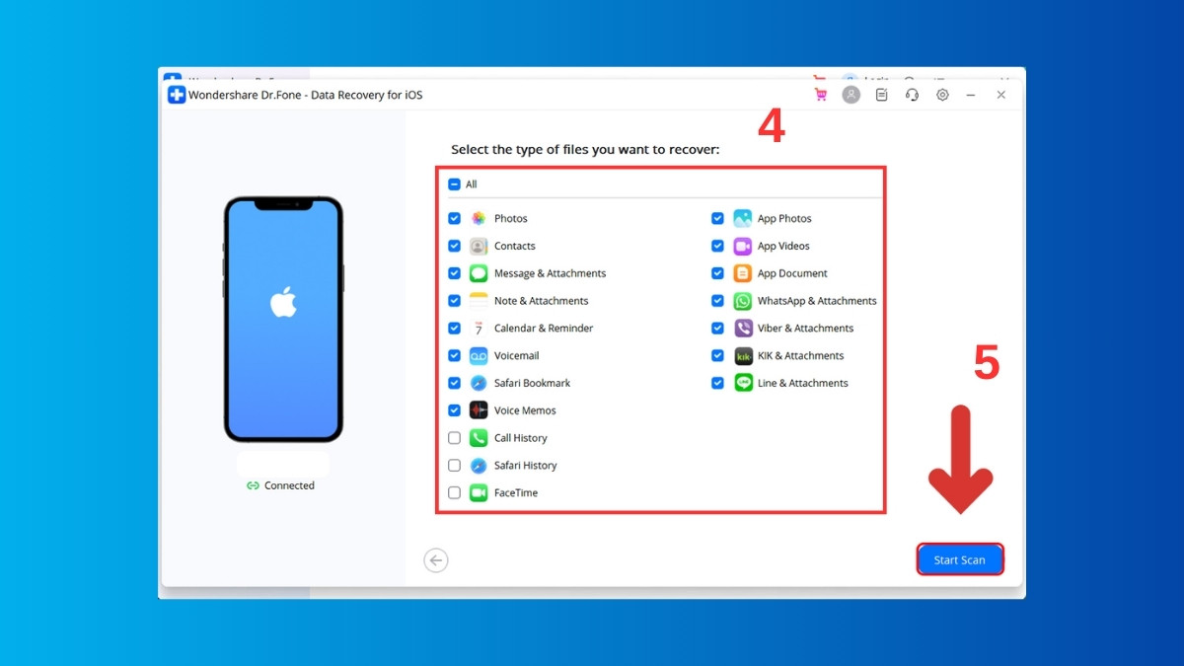Image resolution: width=1184 pixels, height=666 pixels.
Task: Open the feedback notes icon in title bar
Action: (x=882, y=95)
